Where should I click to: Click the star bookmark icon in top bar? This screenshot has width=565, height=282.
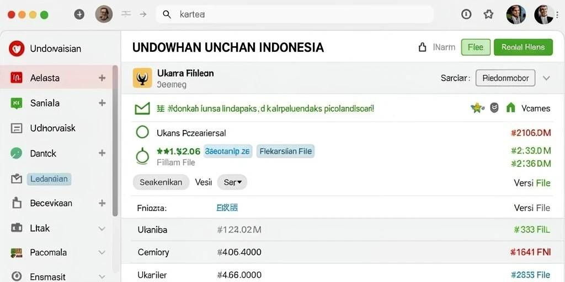[488, 14]
